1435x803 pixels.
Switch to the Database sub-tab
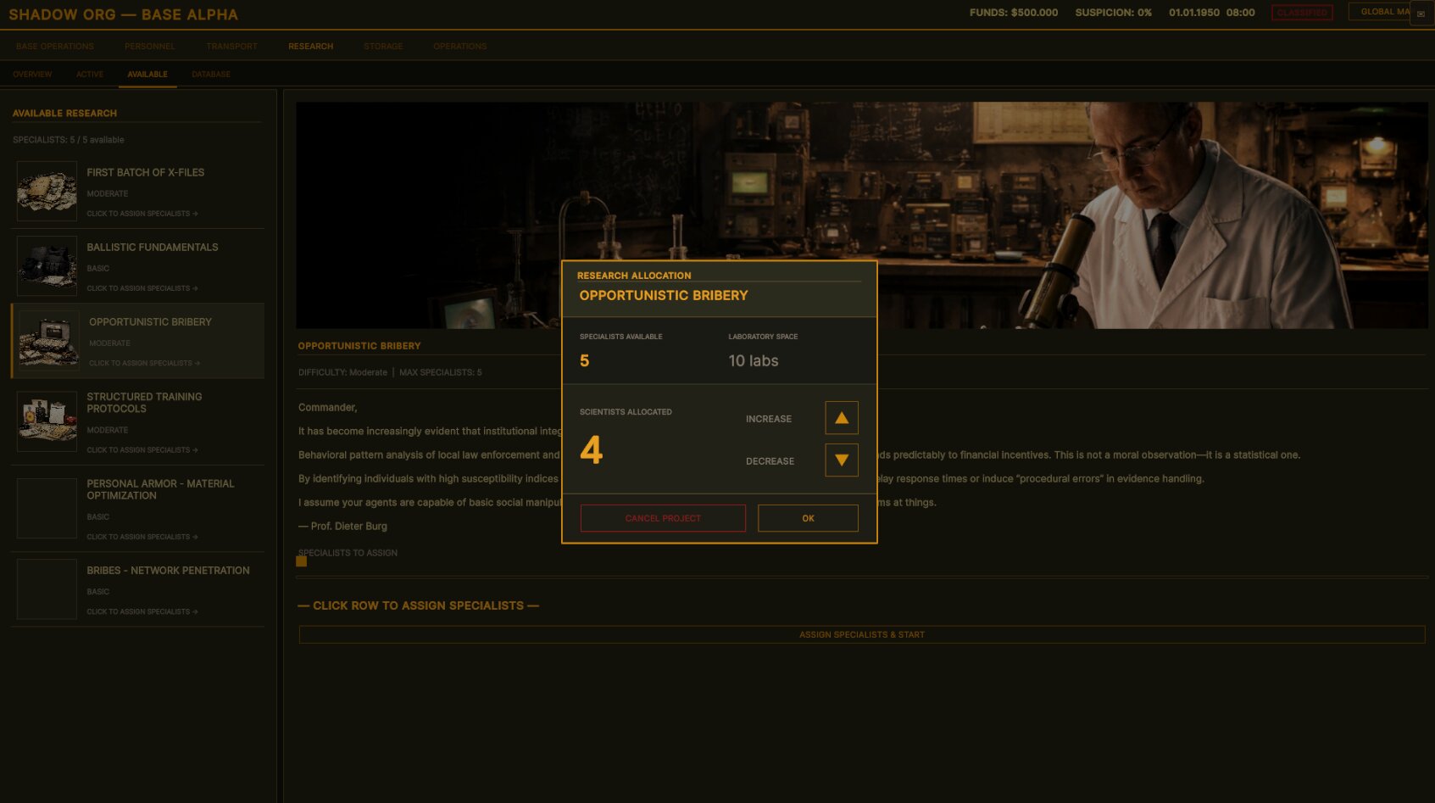tap(211, 75)
